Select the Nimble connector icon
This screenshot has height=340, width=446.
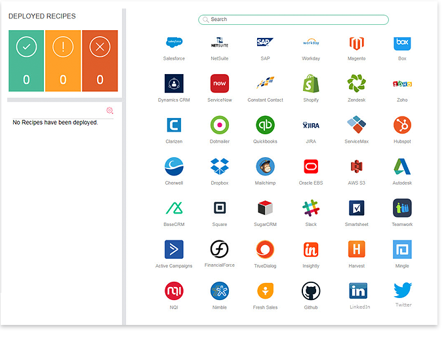click(220, 291)
